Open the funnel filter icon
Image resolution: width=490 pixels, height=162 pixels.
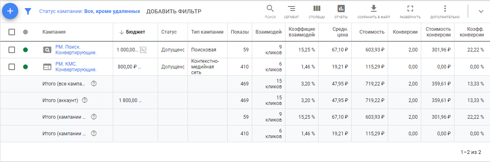point(27,11)
